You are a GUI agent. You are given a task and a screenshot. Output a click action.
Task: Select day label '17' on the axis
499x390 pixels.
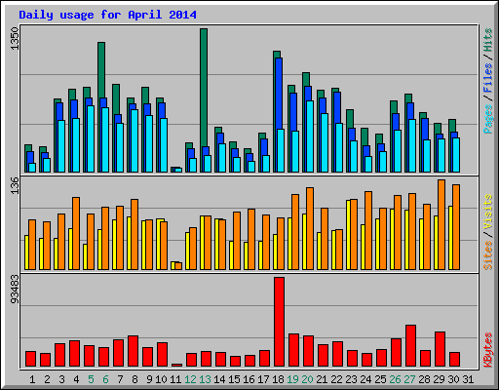pyautogui.click(x=263, y=379)
